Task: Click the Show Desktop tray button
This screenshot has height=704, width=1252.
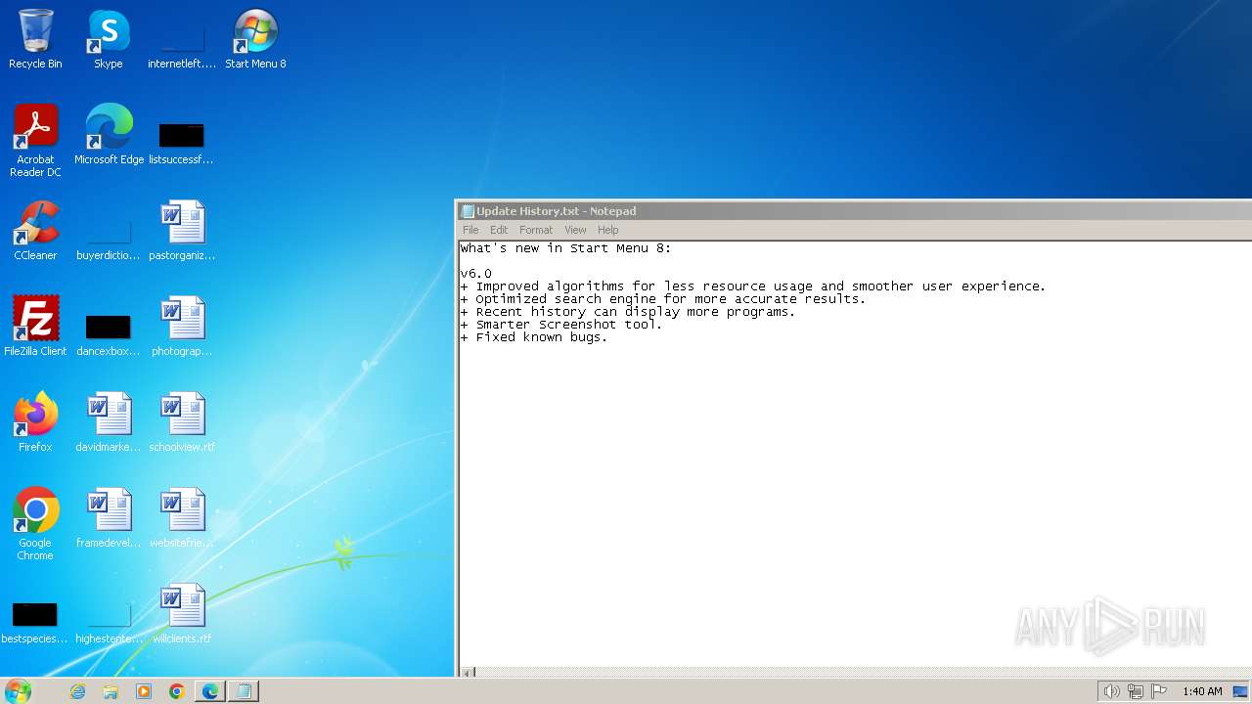Action: (1241, 691)
